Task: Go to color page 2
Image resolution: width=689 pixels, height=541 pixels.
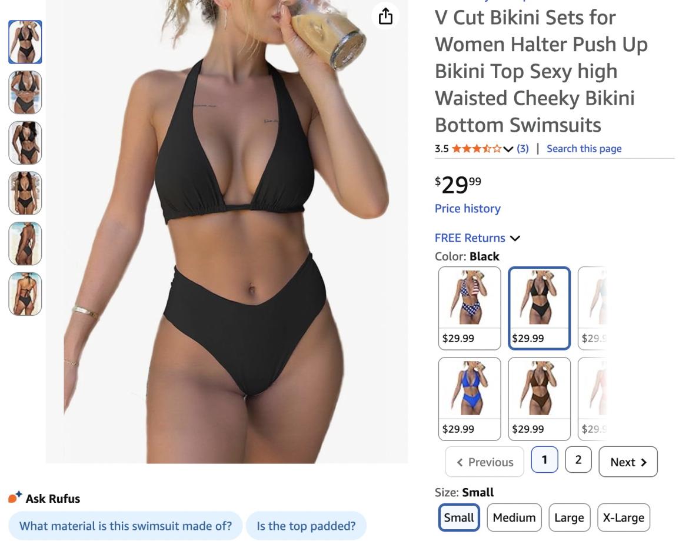Action: 578,460
